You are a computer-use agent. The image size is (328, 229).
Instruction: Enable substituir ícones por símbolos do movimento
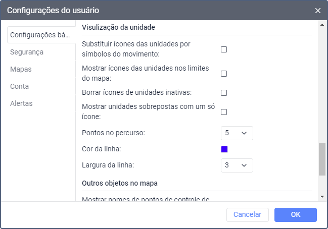(224, 49)
